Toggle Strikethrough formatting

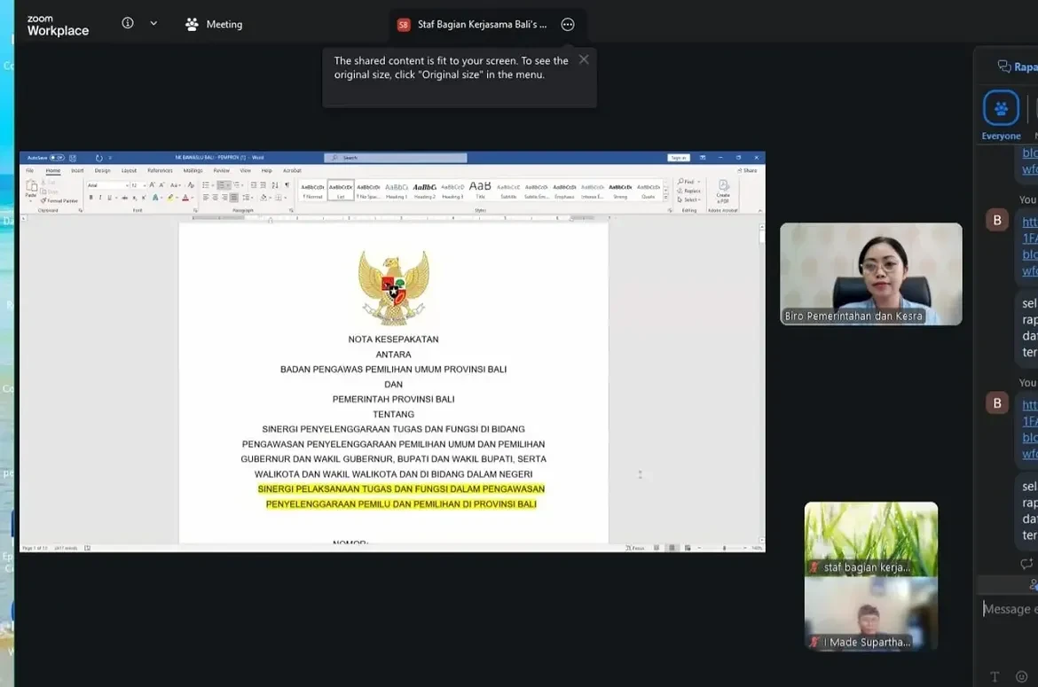pos(124,198)
